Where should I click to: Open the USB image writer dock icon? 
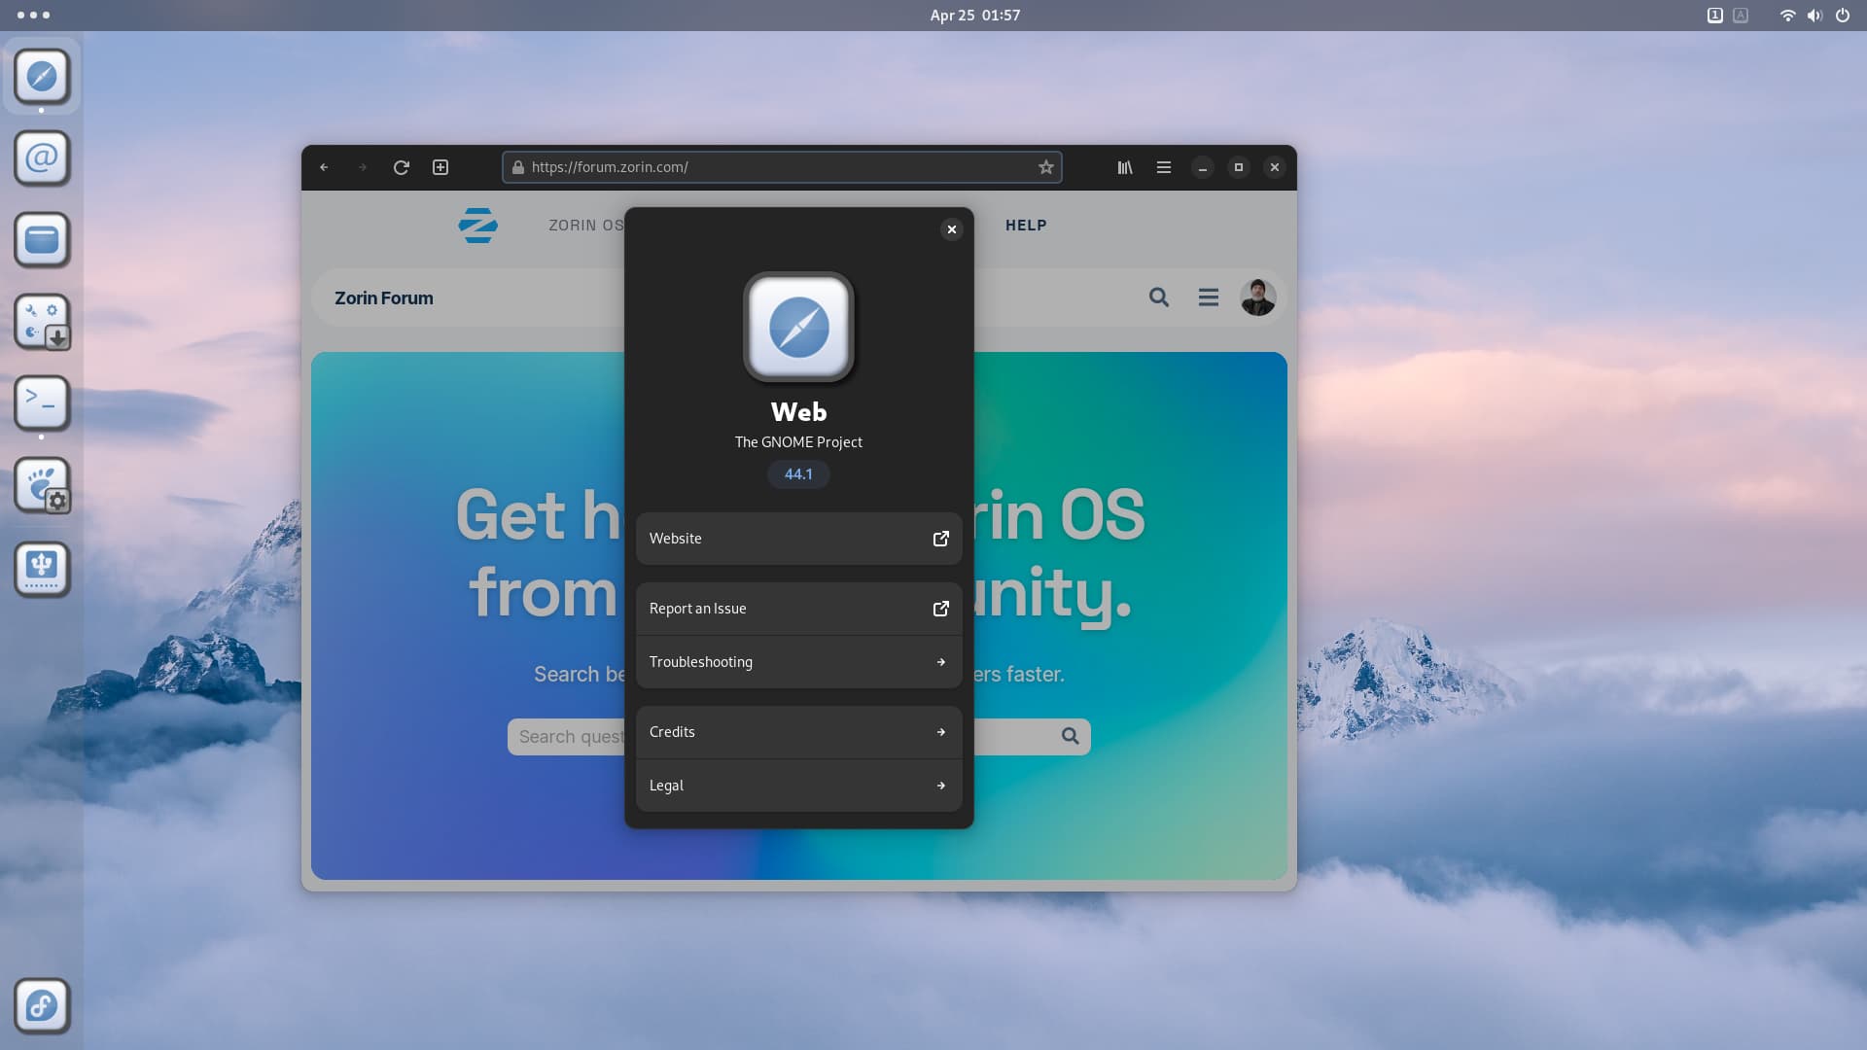click(42, 569)
